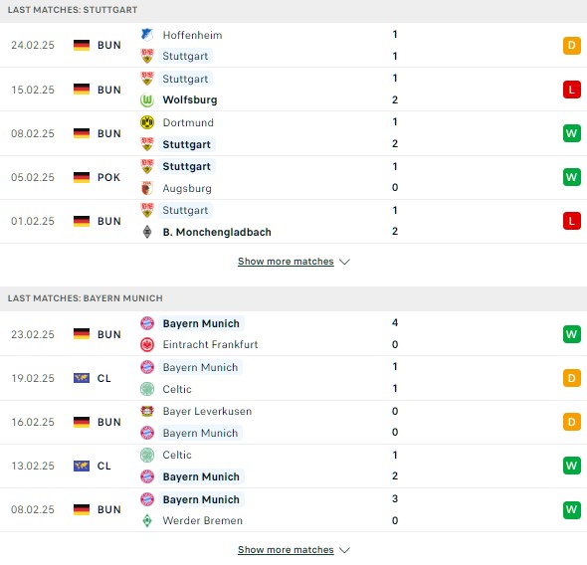The height and width of the screenshot is (565, 587).
Task: Click Celtic crest in 19.02.25 match
Action: point(147,389)
